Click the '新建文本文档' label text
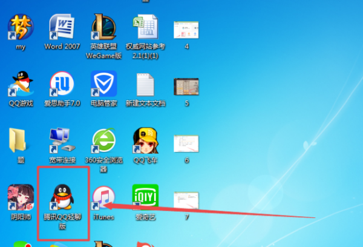This screenshot has width=363, height=247. [x=145, y=103]
